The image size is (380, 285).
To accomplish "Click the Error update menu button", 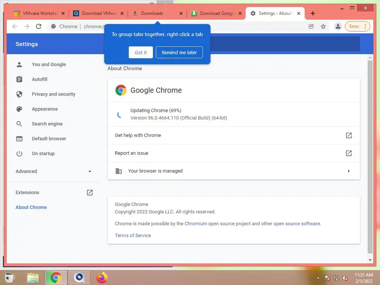I will tap(357, 26).
